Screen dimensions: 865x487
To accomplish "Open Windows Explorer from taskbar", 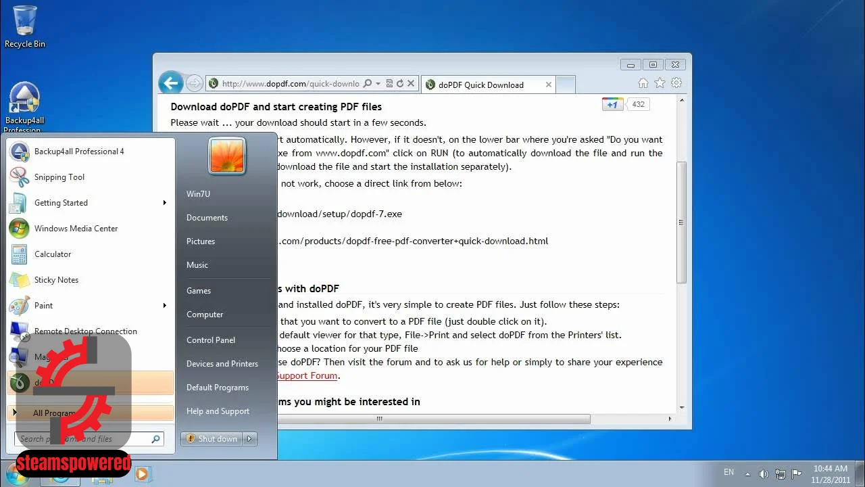I will point(102,474).
